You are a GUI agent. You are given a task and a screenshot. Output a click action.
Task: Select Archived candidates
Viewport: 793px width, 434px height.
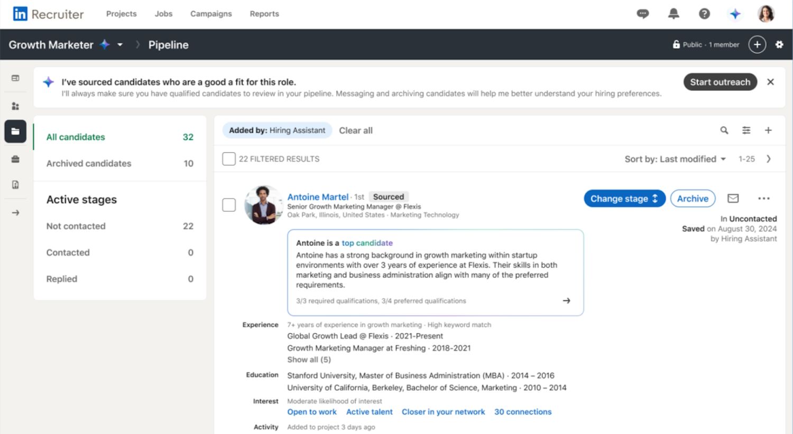tap(120, 163)
